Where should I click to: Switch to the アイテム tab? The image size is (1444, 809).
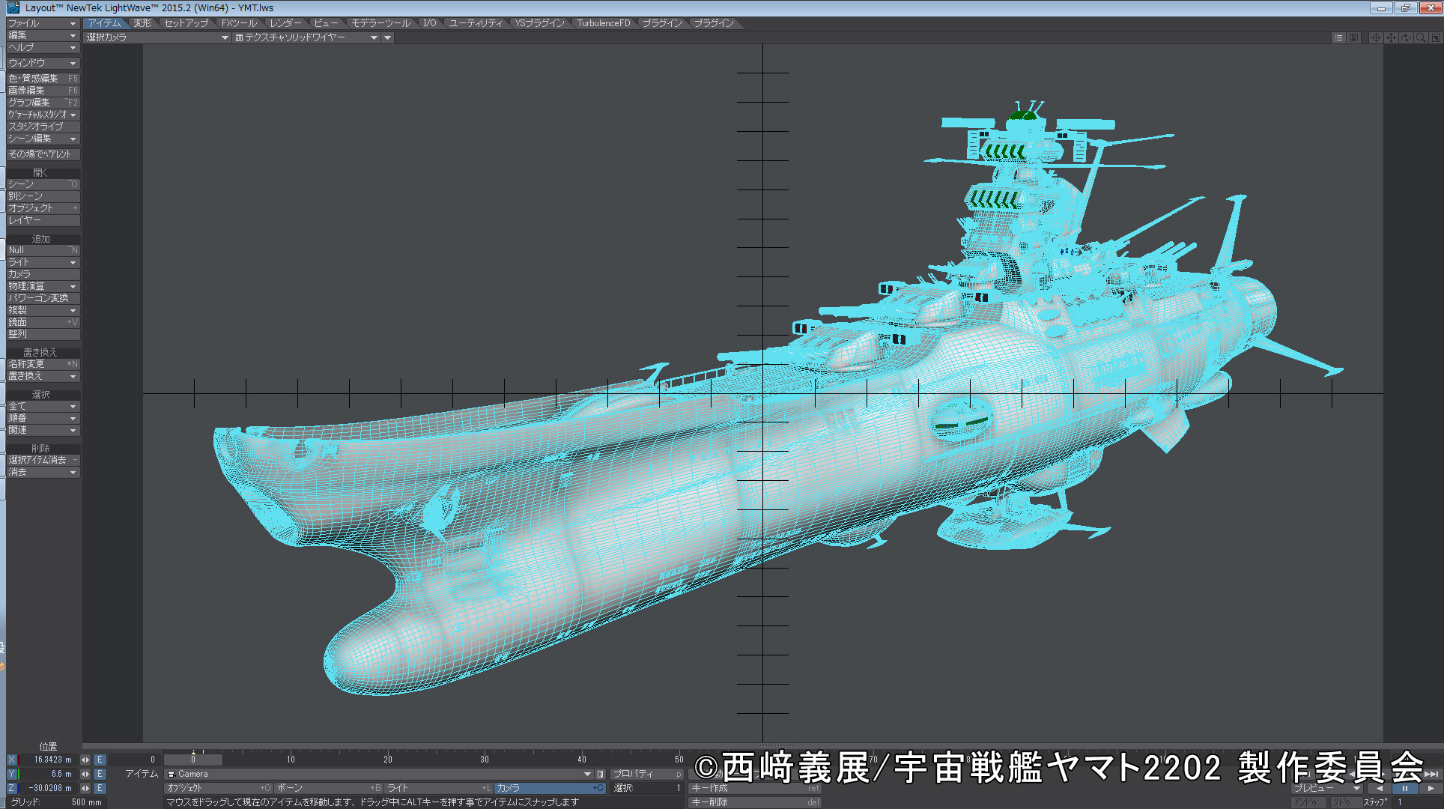pyautogui.click(x=104, y=23)
